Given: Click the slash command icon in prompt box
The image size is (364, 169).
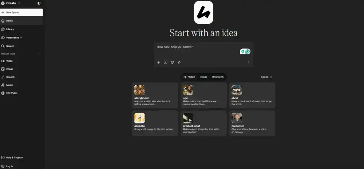Looking at the screenshot, I should (x=166, y=62).
